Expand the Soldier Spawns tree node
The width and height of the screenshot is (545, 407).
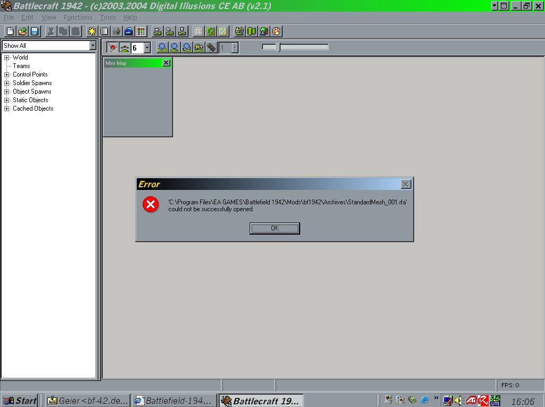click(6, 83)
